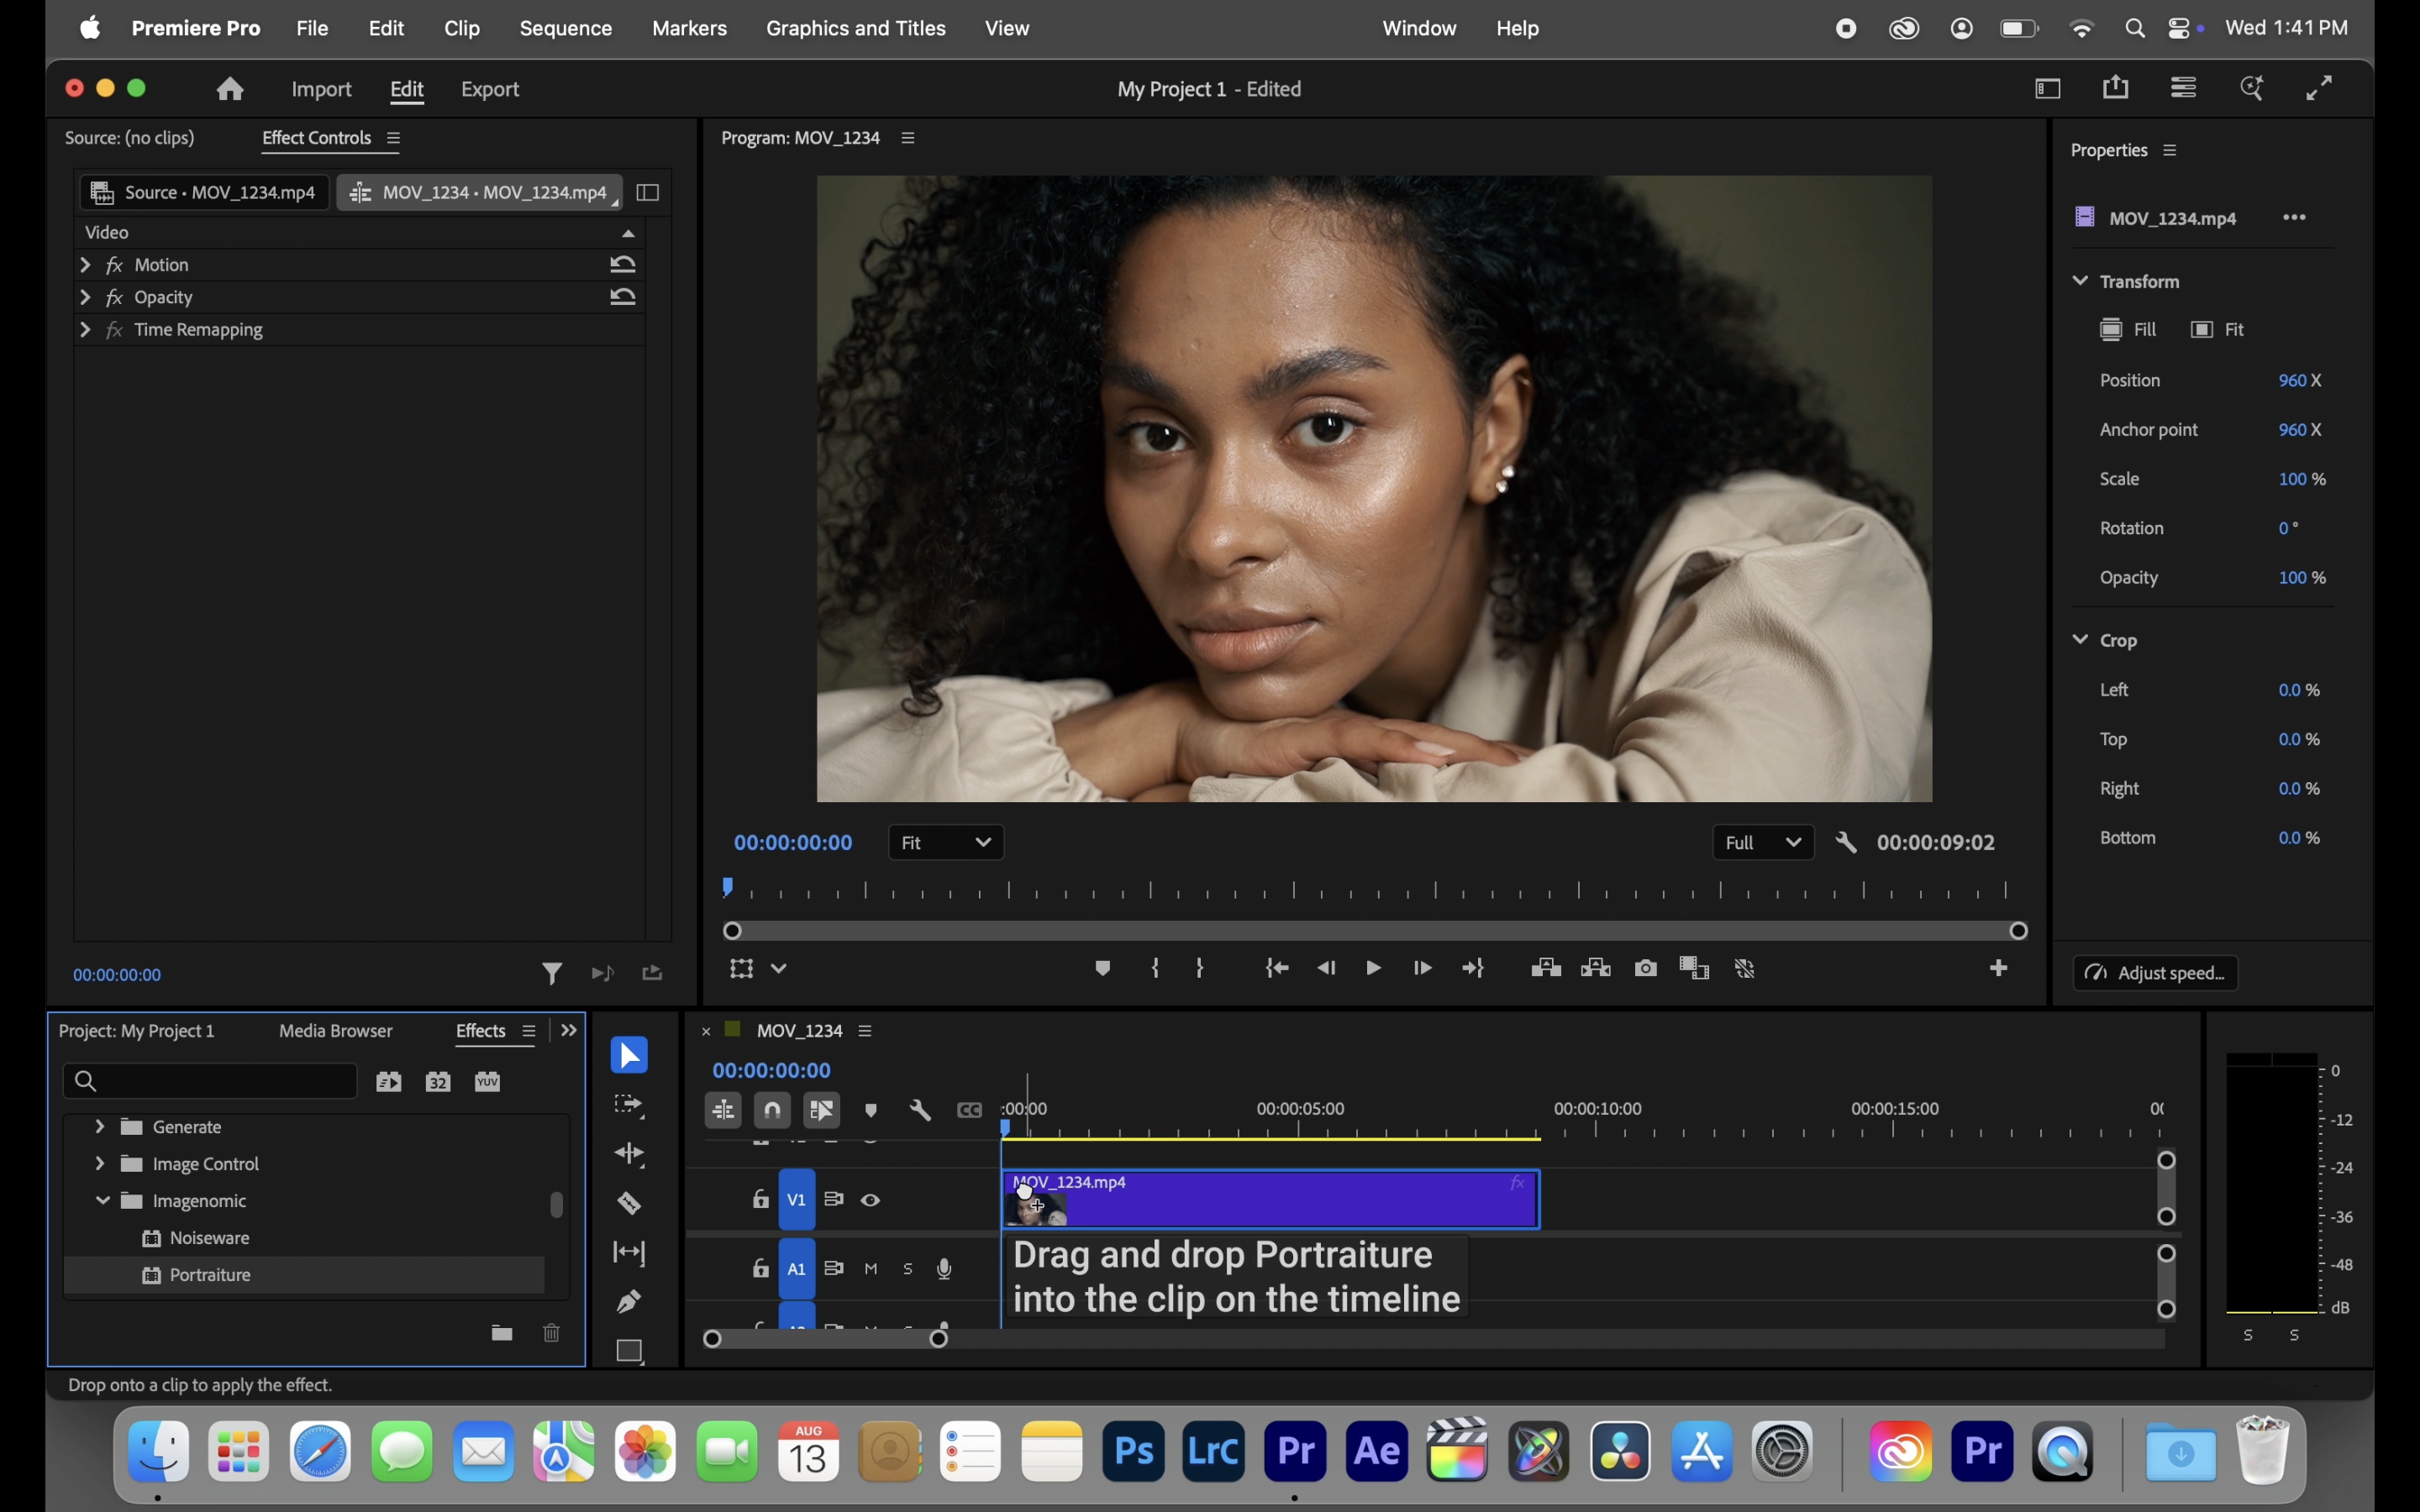Expand the Image Control effects folder
This screenshot has width=2420, height=1512.
(x=99, y=1164)
